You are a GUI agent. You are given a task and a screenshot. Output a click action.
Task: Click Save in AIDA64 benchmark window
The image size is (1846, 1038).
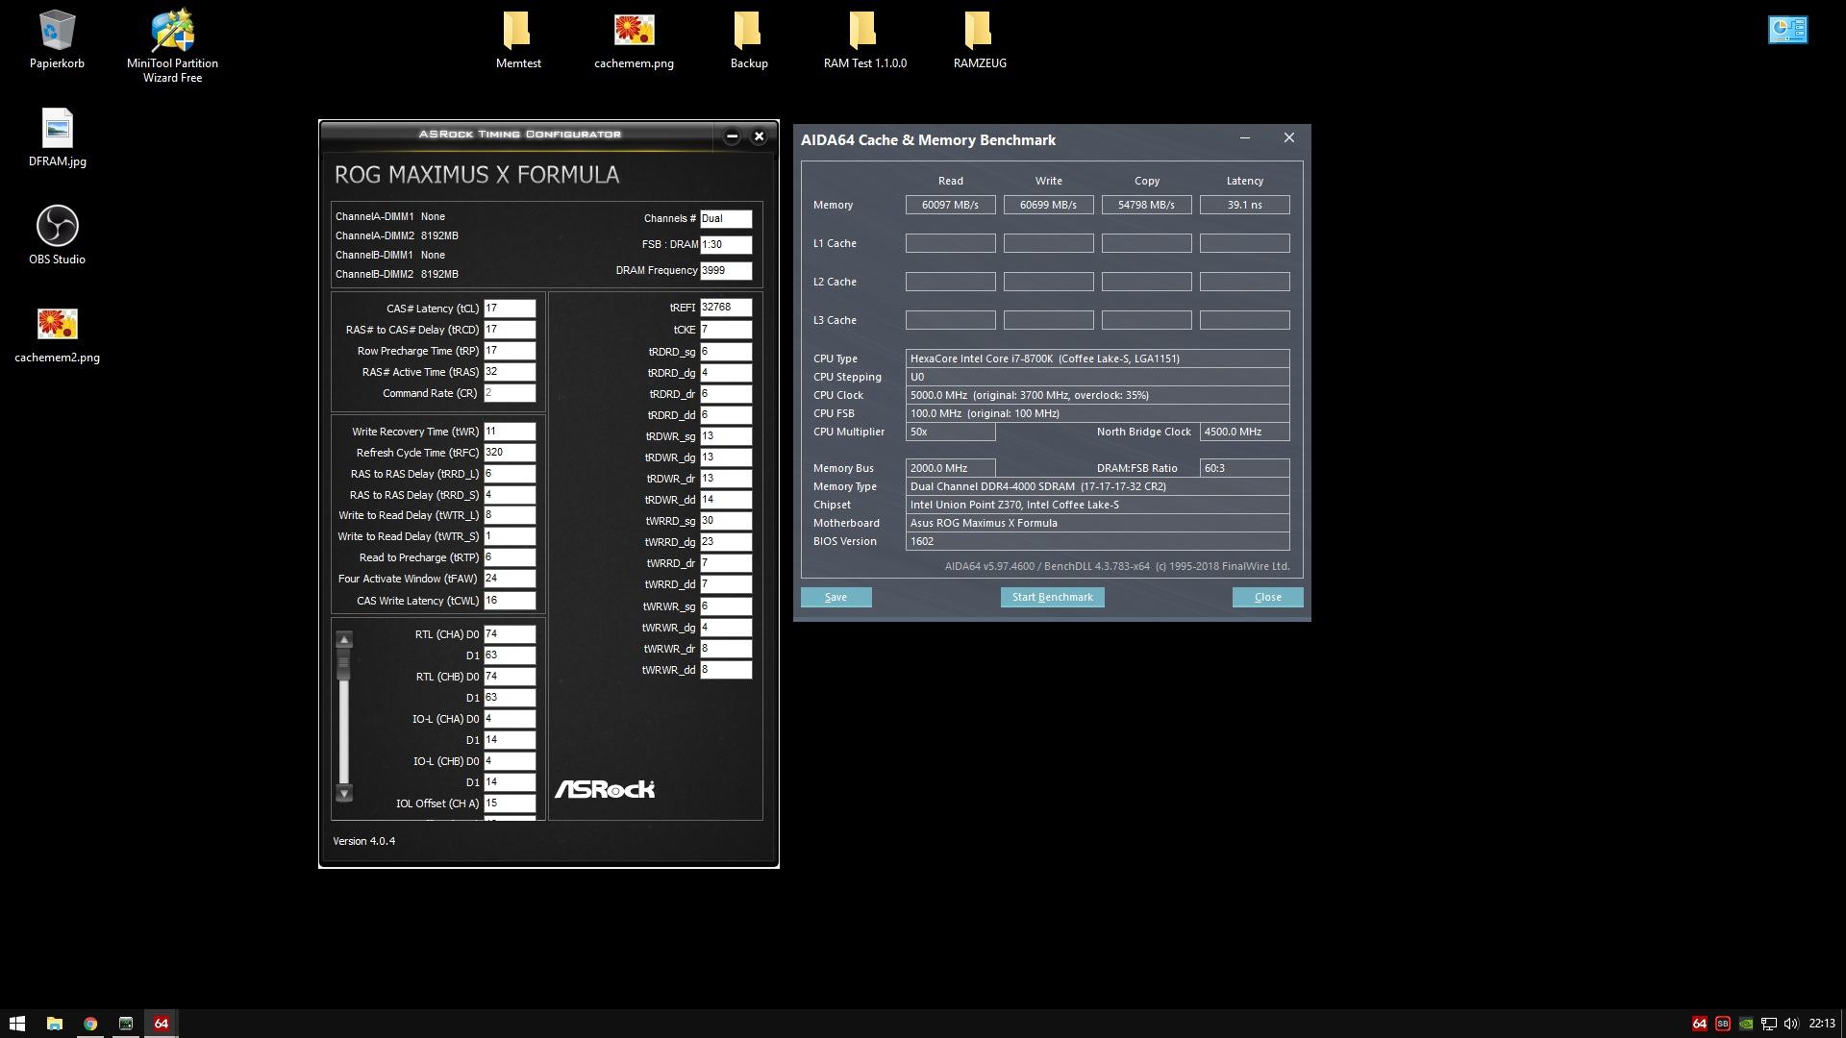click(x=836, y=597)
